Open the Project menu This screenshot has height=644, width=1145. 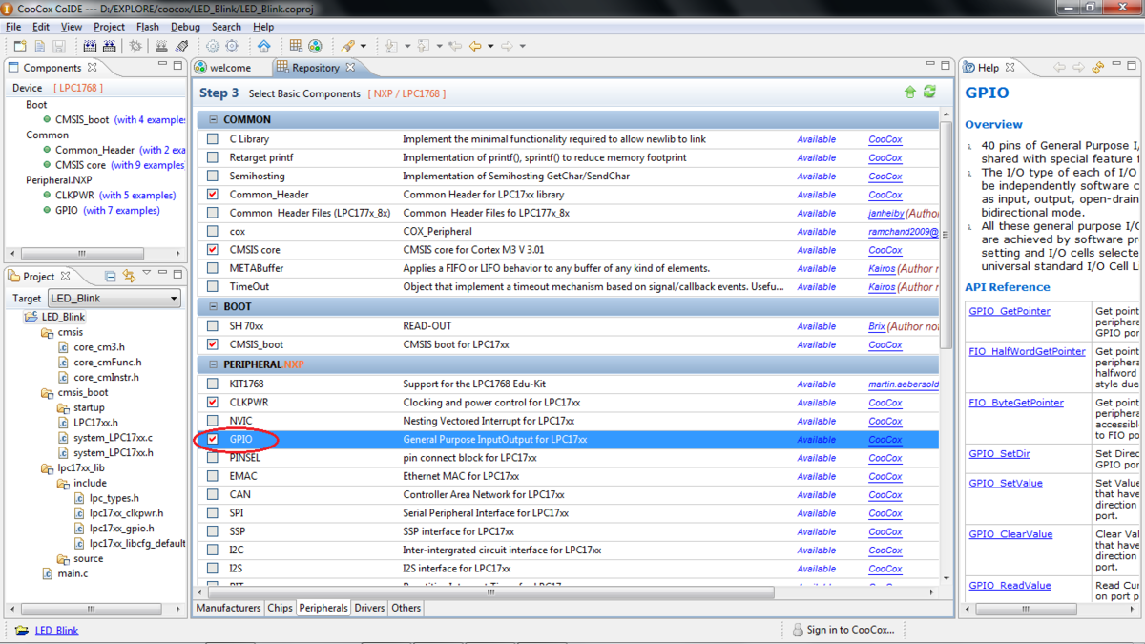click(109, 27)
